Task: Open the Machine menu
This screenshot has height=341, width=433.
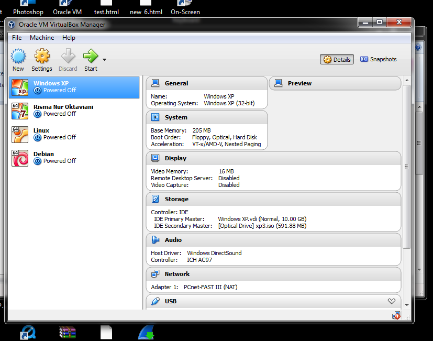Action: (x=41, y=37)
